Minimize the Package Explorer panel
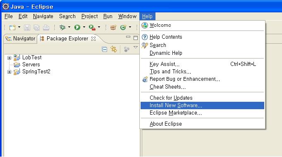The width and height of the screenshot is (282, 157). [x=128, y=37]
